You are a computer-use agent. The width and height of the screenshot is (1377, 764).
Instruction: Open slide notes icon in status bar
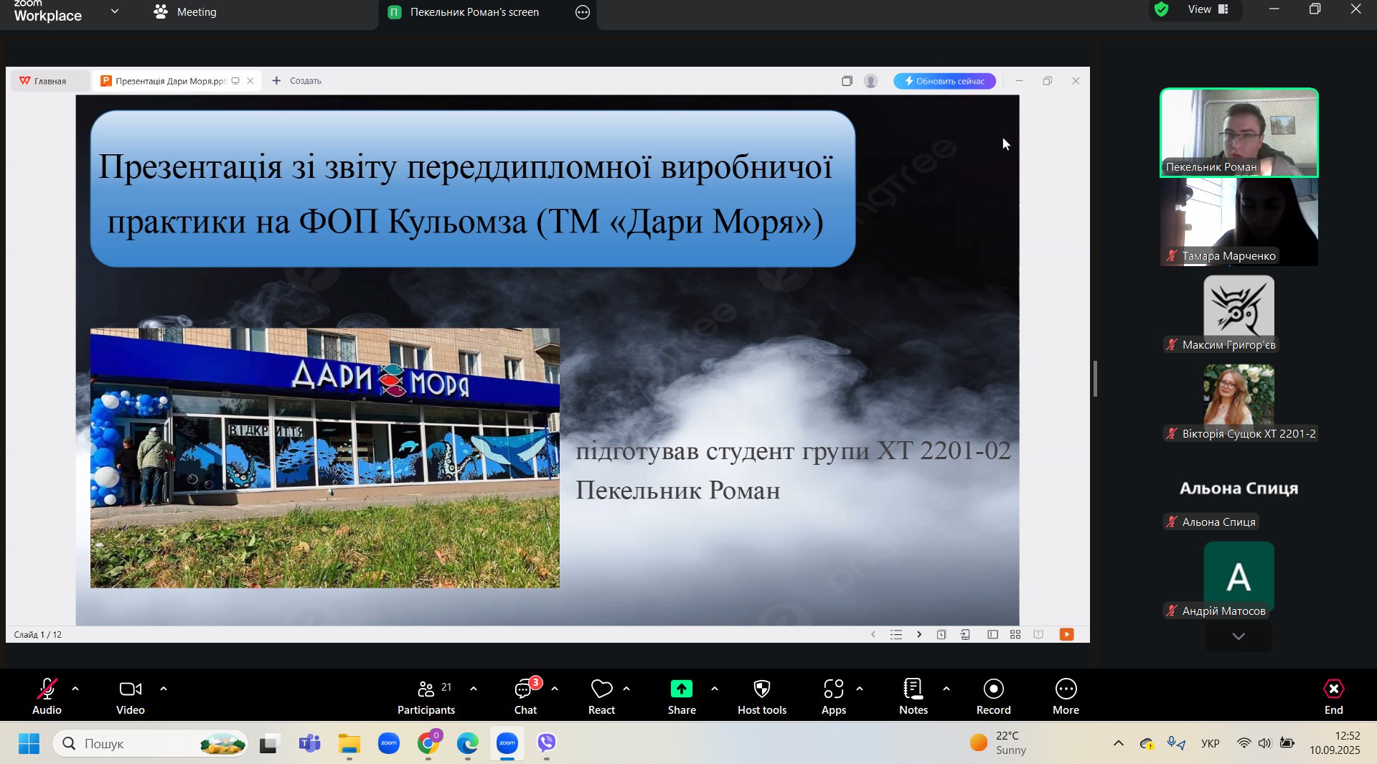coord(941,634)
